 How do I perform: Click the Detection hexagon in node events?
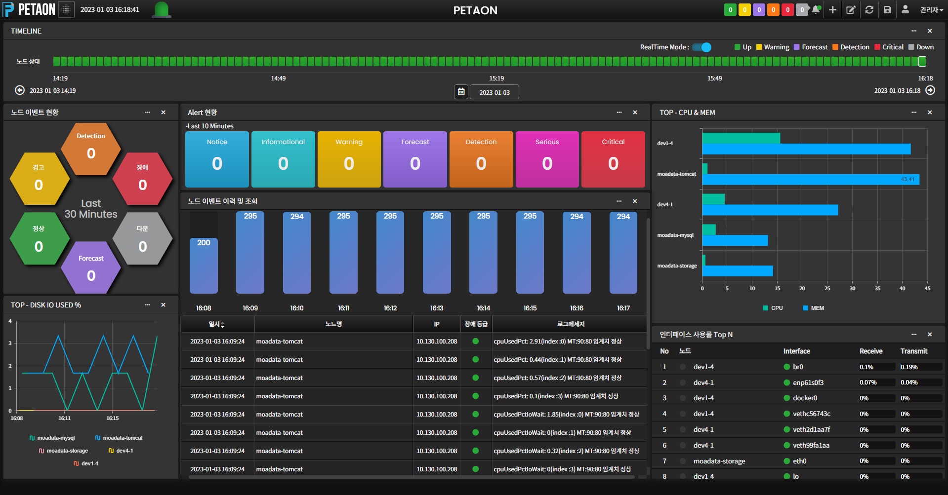coord(91,149)
